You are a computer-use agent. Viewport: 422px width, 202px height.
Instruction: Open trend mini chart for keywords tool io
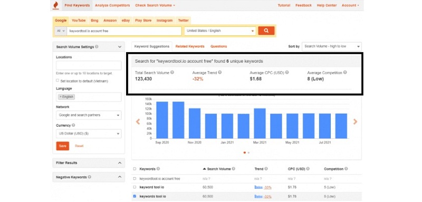point(258,196)
